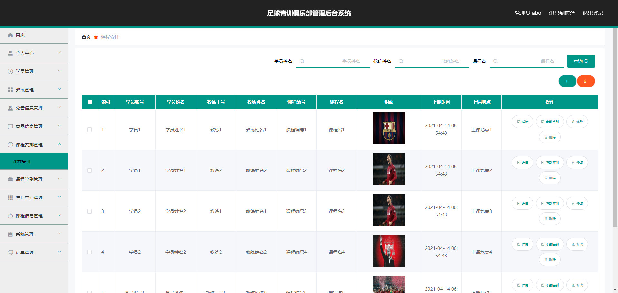Click the compass icon next to 学员管理
618x293 pixels.
[x=10, y=71]
